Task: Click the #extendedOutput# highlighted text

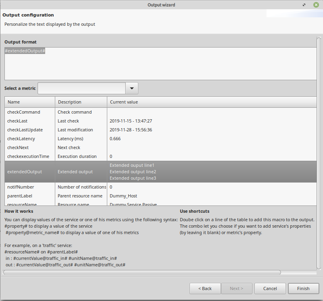Action: (25, 51)
